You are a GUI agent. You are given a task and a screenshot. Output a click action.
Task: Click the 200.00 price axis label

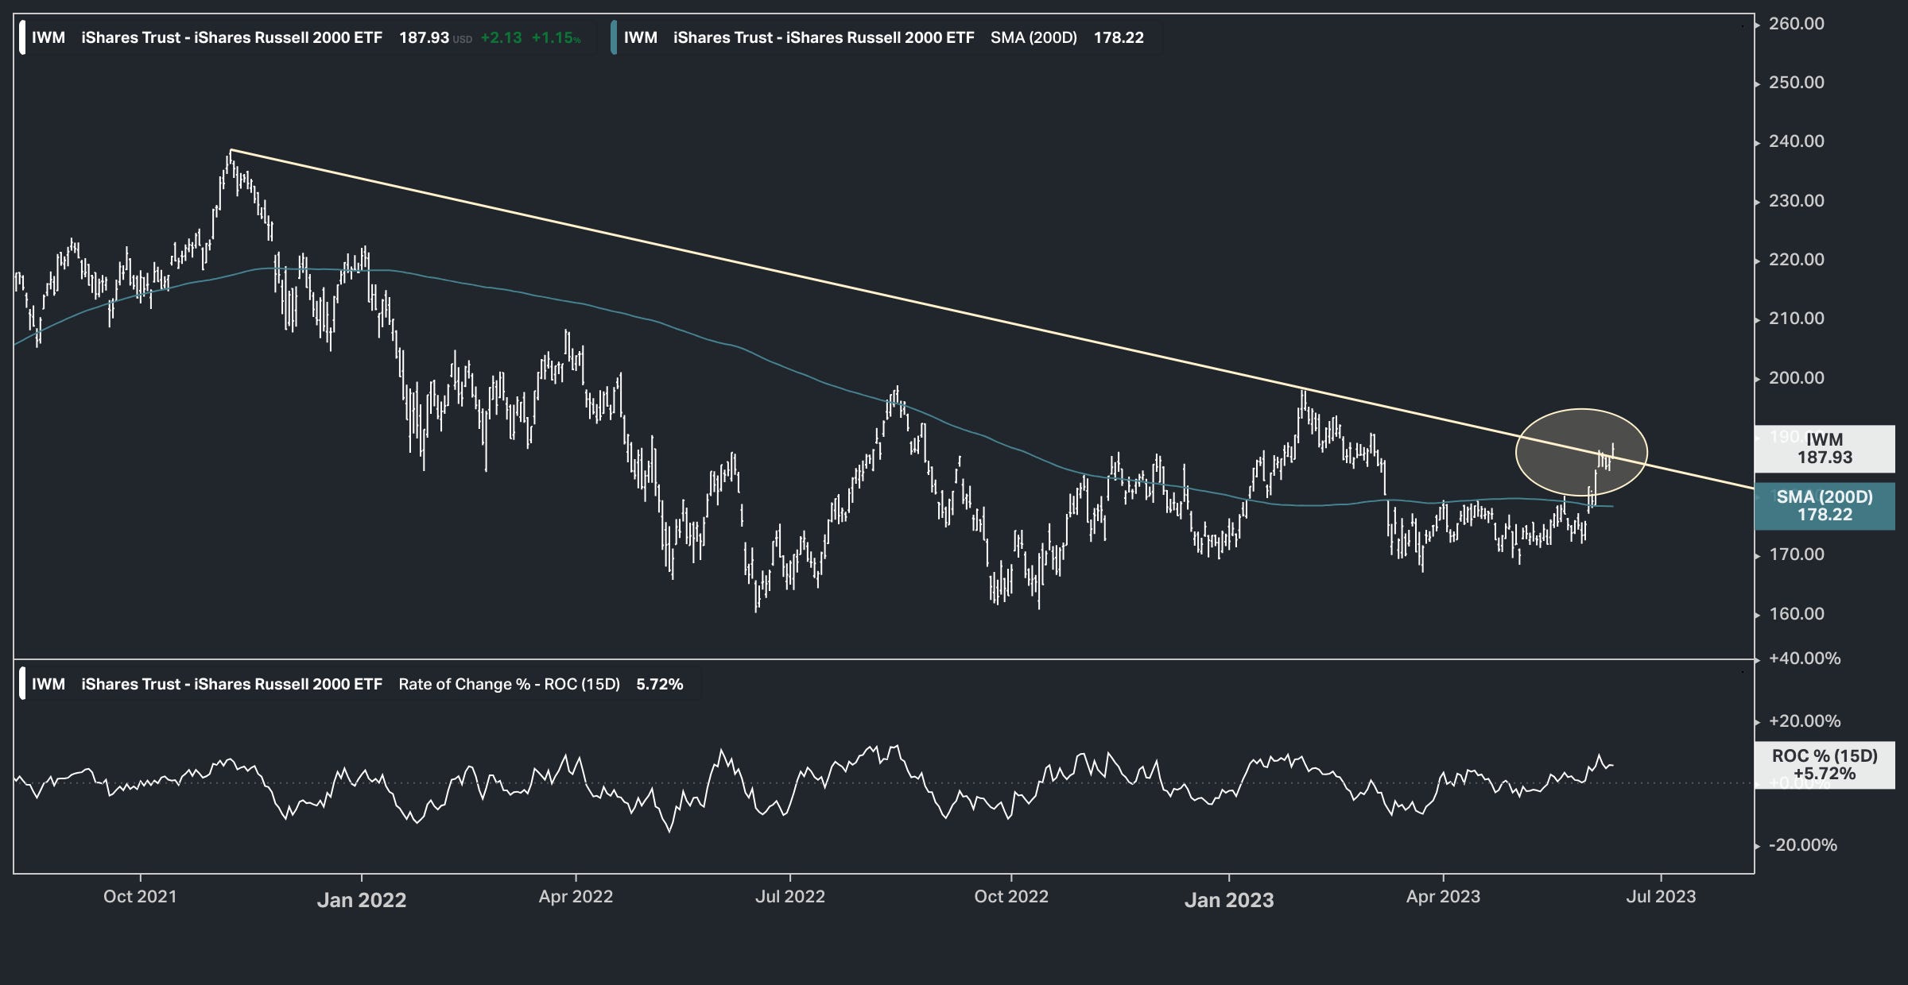pyautogui.click(x=1796, y=378)
